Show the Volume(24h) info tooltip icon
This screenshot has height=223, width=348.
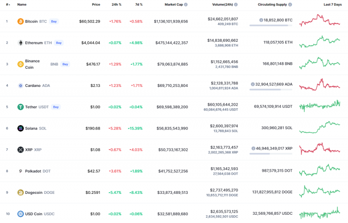tap(236, 4)
